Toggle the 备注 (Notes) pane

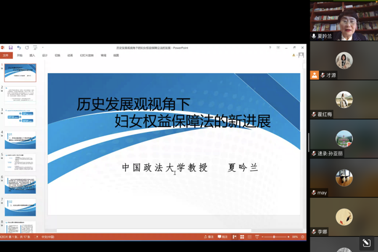[209, 237]
